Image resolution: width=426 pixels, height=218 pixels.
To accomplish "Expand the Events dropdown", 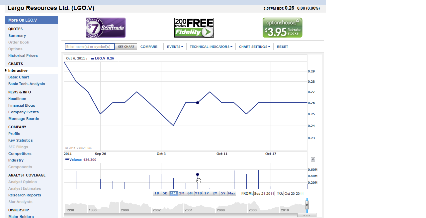I will click(x=175, y=47).
